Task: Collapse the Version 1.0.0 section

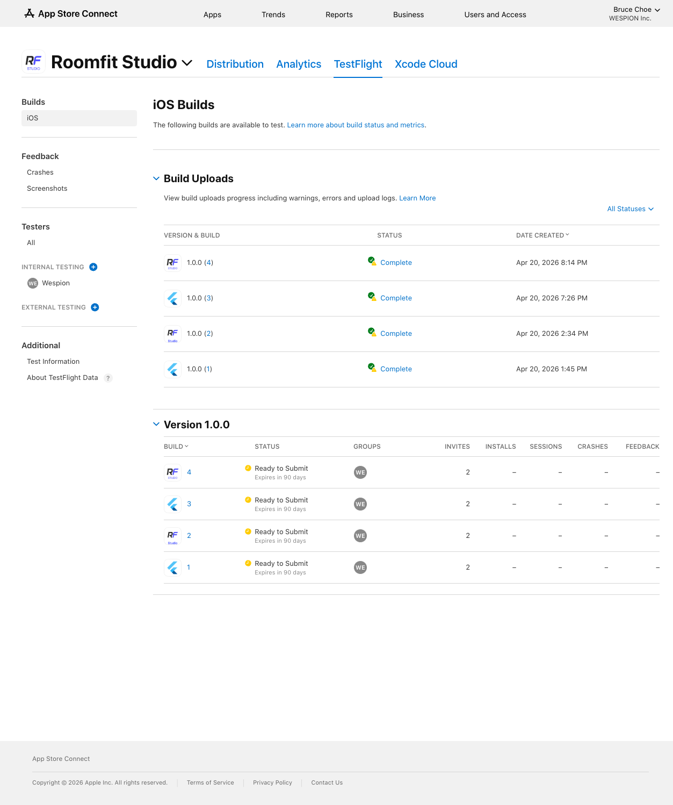Action: point(156,425)
